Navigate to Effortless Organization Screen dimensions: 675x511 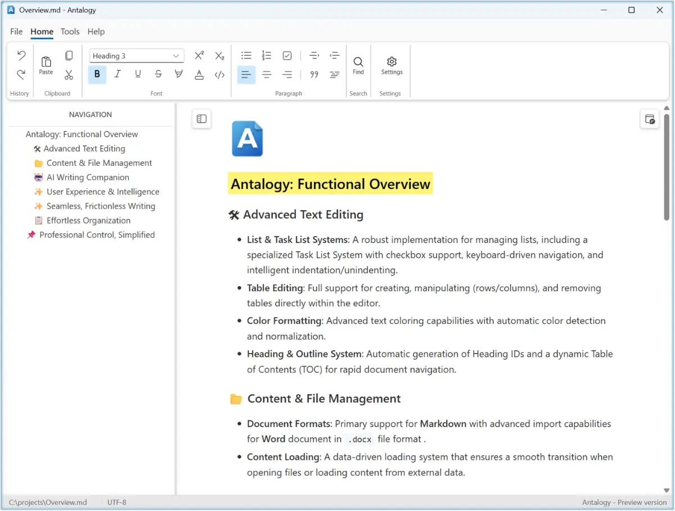pos(82,220)
